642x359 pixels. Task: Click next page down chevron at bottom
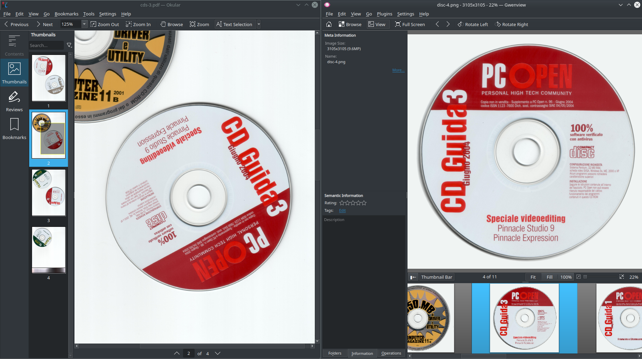pyautogui.click(x=218, y=353)
